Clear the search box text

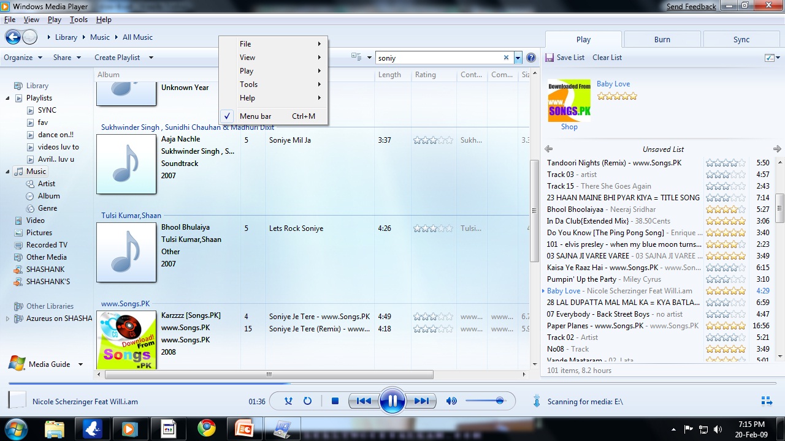coord(506,58)
